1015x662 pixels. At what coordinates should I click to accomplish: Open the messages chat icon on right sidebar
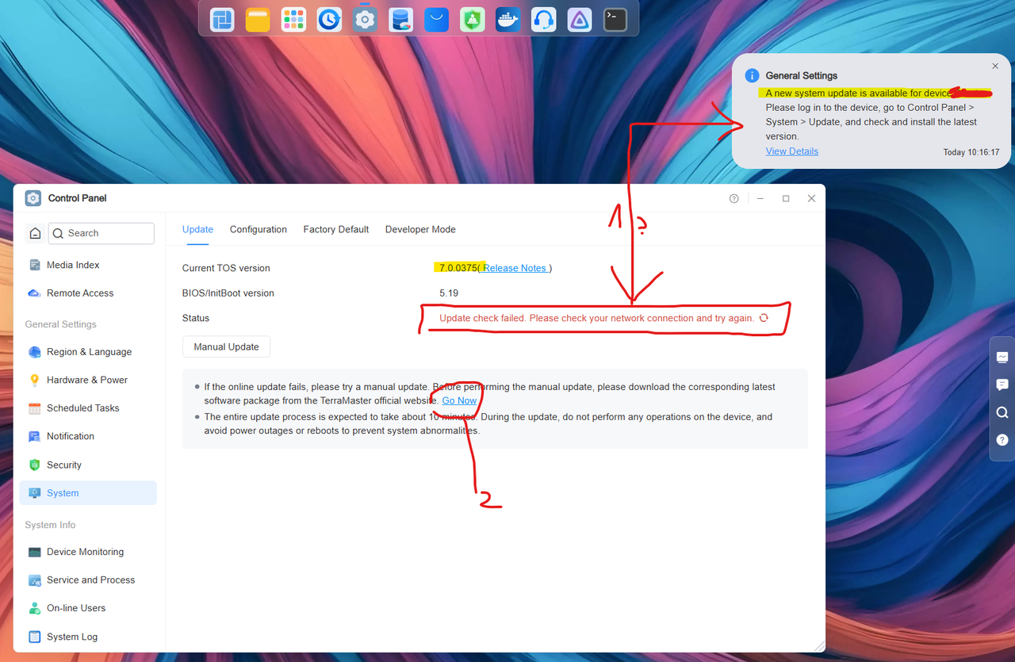pyautogui.click(x=1002, y=385)
